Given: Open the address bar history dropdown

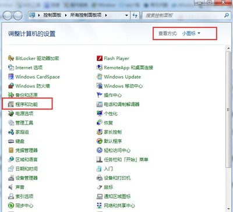Looking at the screenshot, I should 126,15.
